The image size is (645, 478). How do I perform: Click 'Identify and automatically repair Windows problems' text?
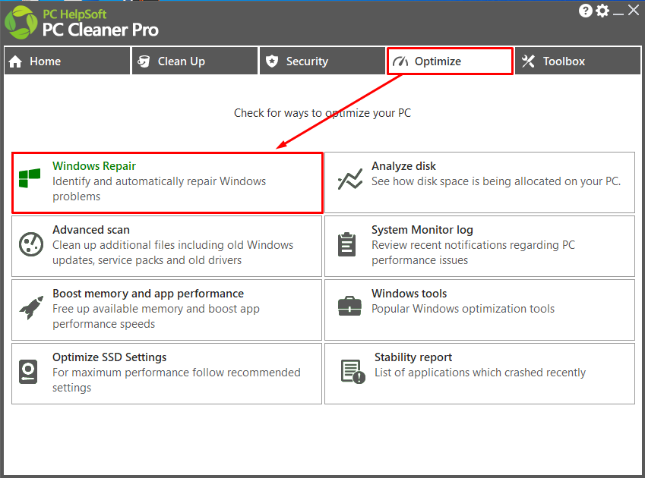pos(160,189)
